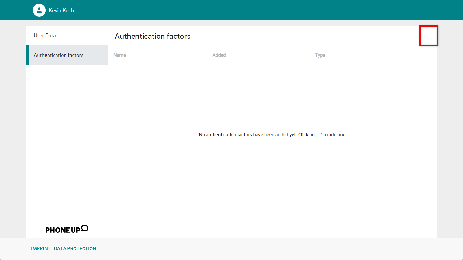Open the Kevin Koch user name

pos(61,10)
